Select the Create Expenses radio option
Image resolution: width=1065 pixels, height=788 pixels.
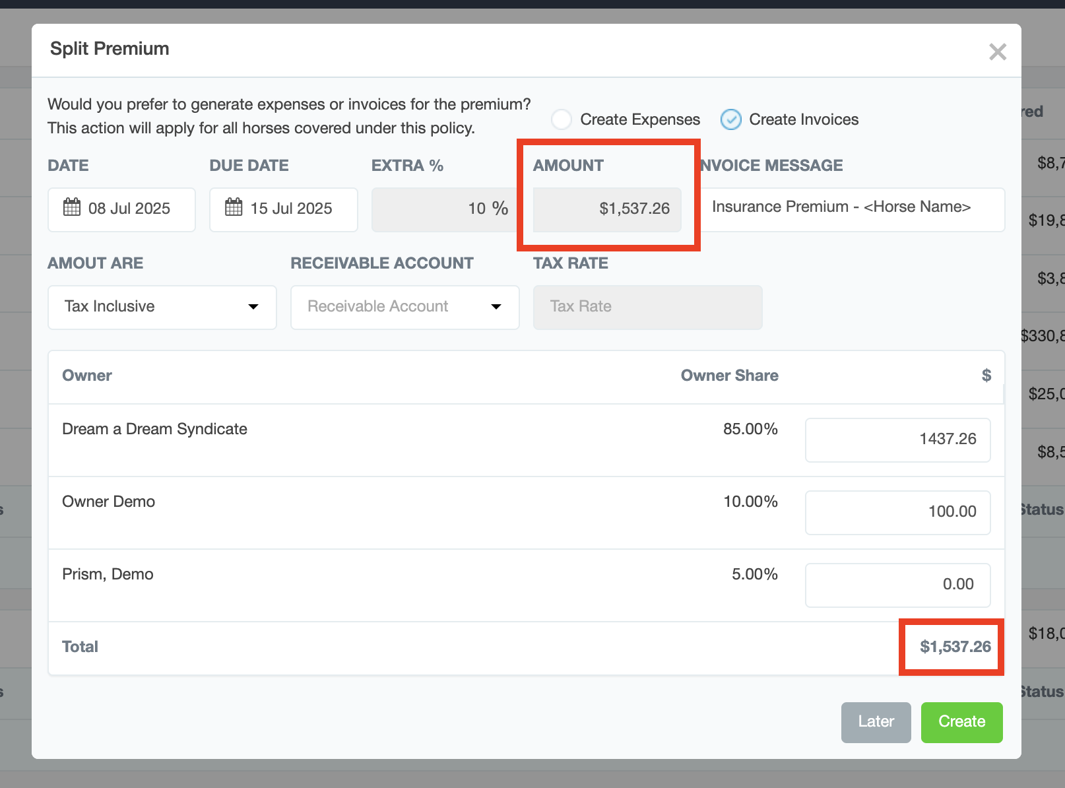(562, 119)
